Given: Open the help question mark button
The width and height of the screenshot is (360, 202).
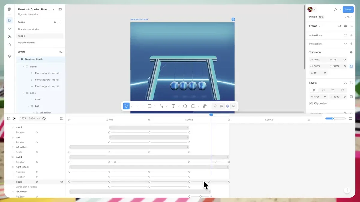Looking at the screenshot, I should (347, 190).
